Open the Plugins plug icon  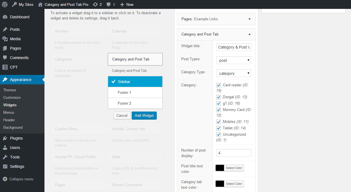pyautogui.click(x=5, y=138)
